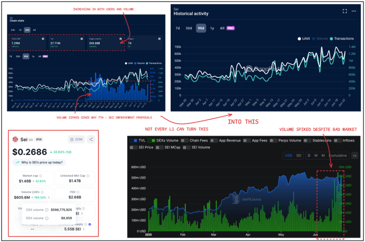The height and width of the screenshot is (242, 365).
Task: Click the info icon on the 74 dapps card
Action: coord(159,39)
